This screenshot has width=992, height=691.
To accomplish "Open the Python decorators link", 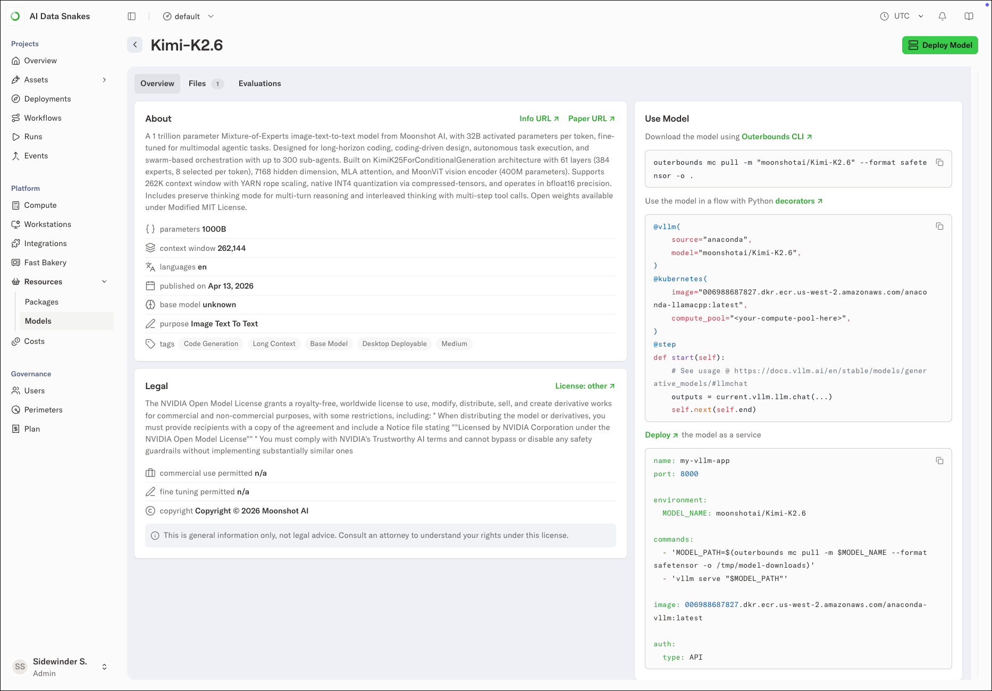I will (x=799, y=201).
